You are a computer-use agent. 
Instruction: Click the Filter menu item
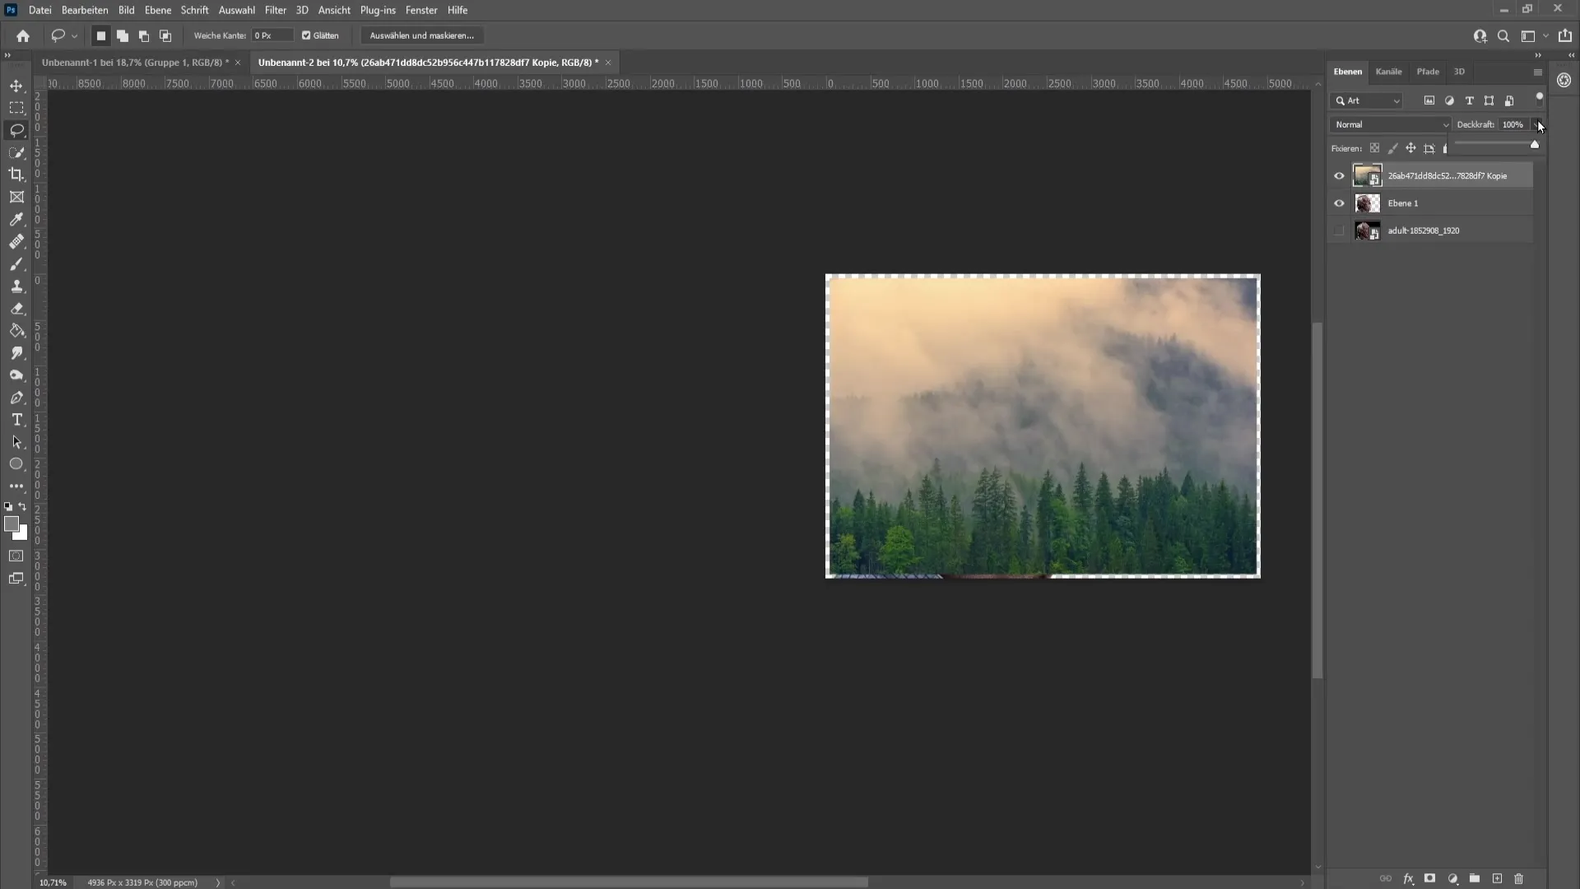pyautogui.click(x=276, y=10)
